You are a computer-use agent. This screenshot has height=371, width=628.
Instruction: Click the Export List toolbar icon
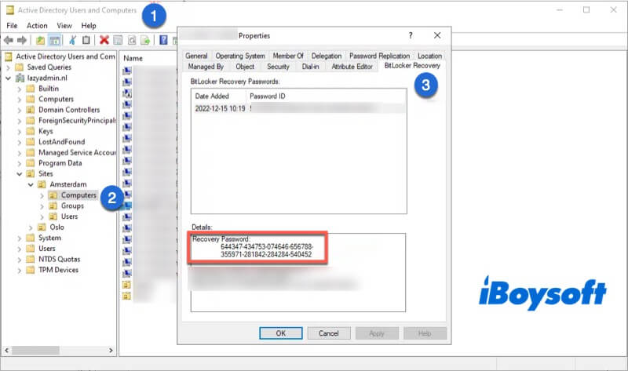[145, 40]
